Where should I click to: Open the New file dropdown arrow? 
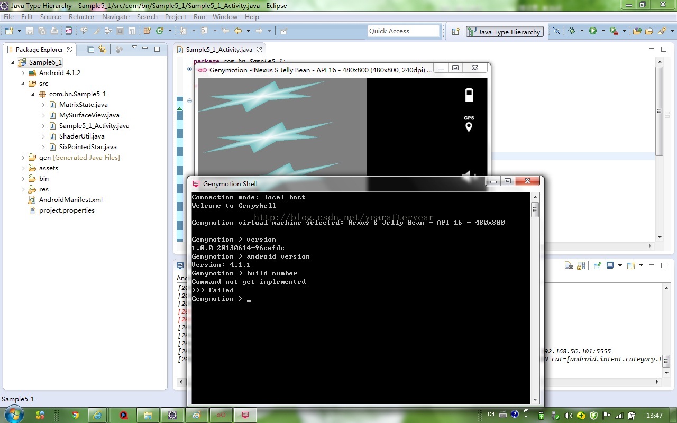pos(19,31)
